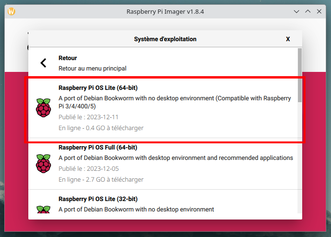
Task: Click 'Retour au menu principal' text
Action: [x=93, y=69]
